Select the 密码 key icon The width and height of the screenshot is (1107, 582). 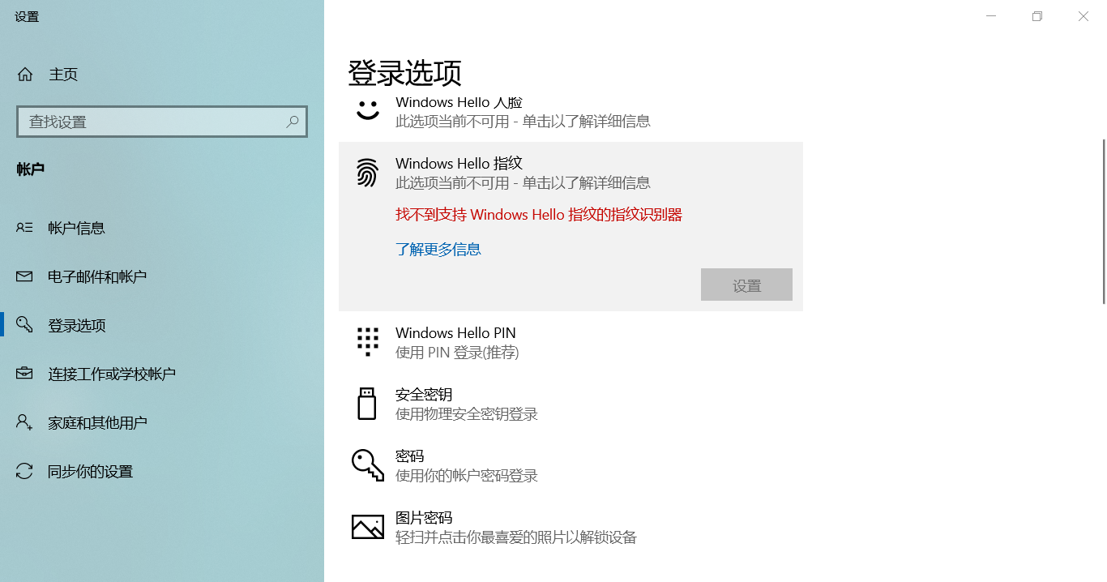[367, 464]
